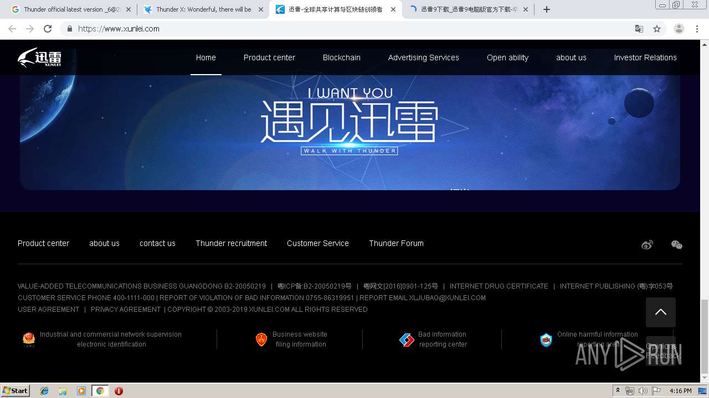Select Home in the navigation bar
Screen dimensions: 709x398
pyautogui.click(x=206, y=57)
